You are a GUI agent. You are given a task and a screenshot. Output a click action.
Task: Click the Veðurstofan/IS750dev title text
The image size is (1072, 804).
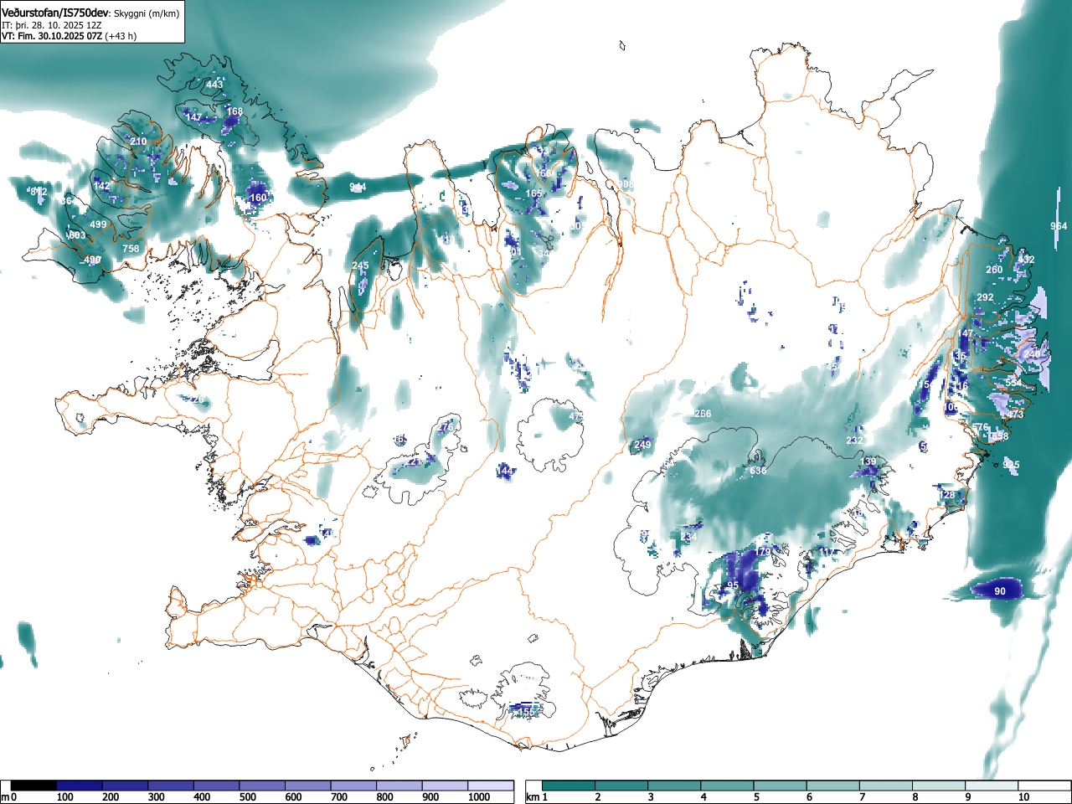click(x=55, y=13)
